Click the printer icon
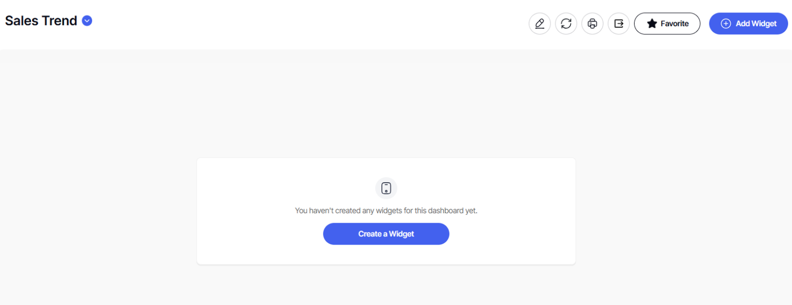 592,24
